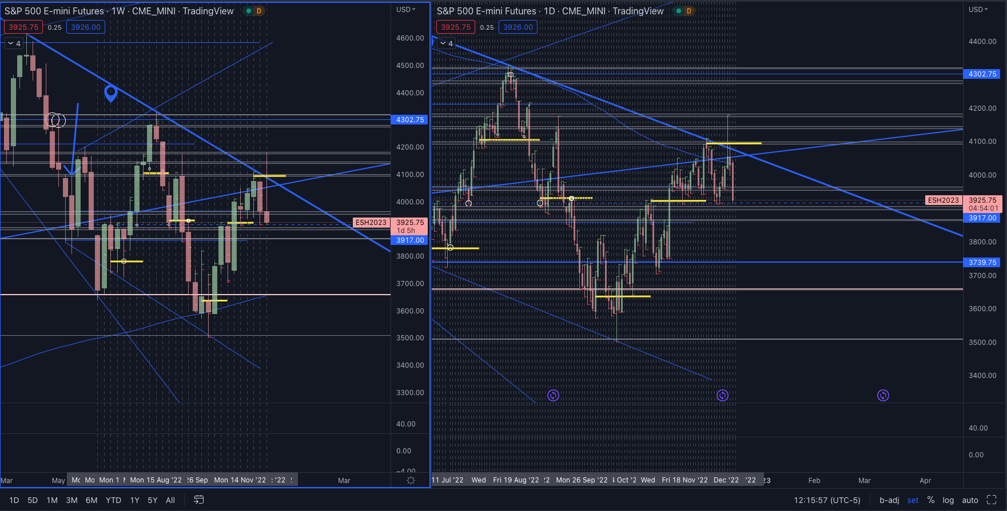
Task: Click the 0.25 spread value on daily chart
Action: coord(487,27)
